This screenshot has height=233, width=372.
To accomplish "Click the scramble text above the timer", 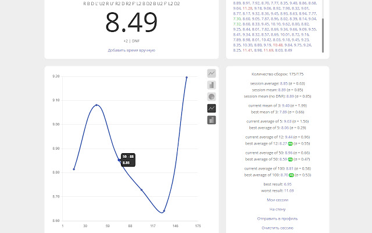I will (131, 4).
